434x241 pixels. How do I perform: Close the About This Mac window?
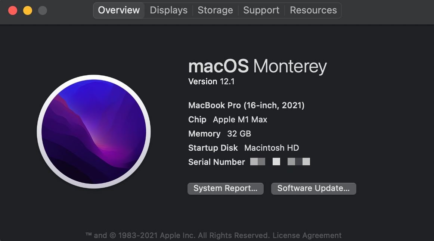pos(13,10)
